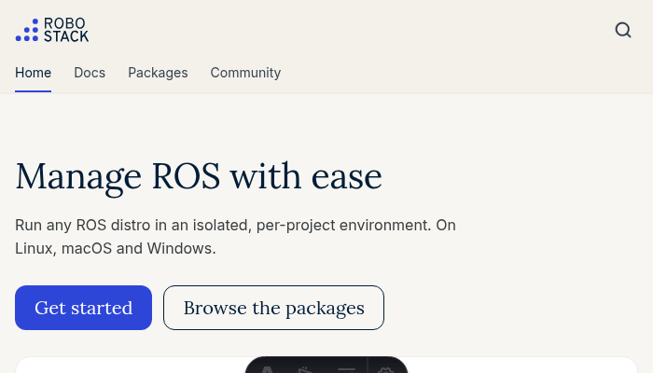Click the RoboStack logo
The width and height of the screenshot is (653, 373).
pos(52,30)
